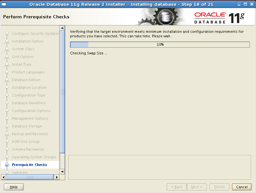Select the Configure Security Updates step

point(35,33)
